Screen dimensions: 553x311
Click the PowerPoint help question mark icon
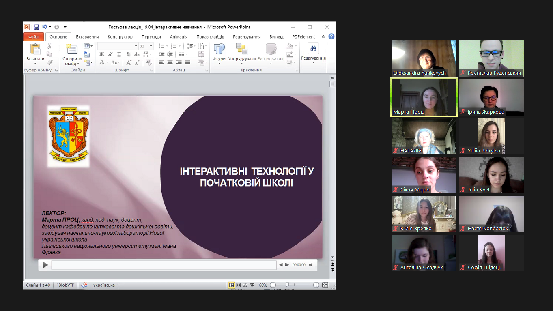pyautogui.click(x=331, y=36)
